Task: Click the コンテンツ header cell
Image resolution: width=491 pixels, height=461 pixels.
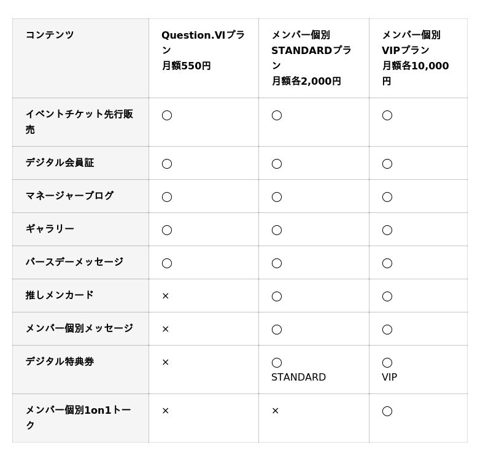Action: click(50, 35)
